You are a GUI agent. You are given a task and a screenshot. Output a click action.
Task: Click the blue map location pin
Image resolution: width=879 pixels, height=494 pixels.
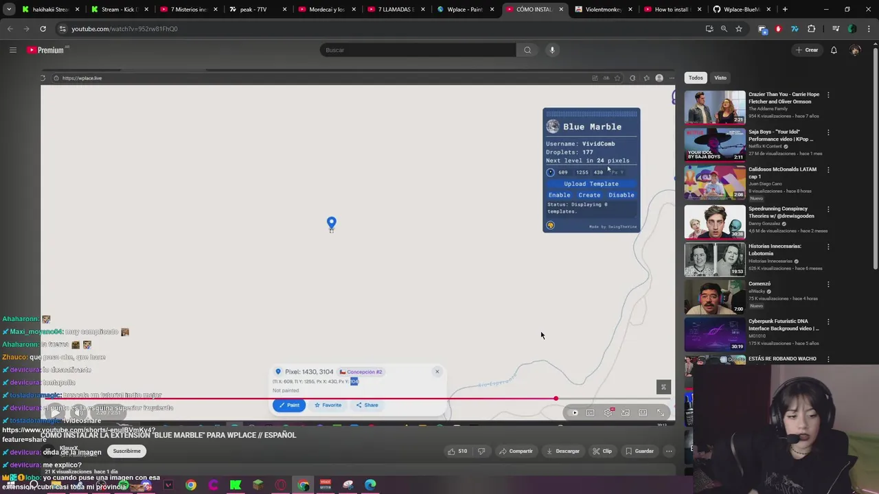pyautogui.click(x=332, y=224)
